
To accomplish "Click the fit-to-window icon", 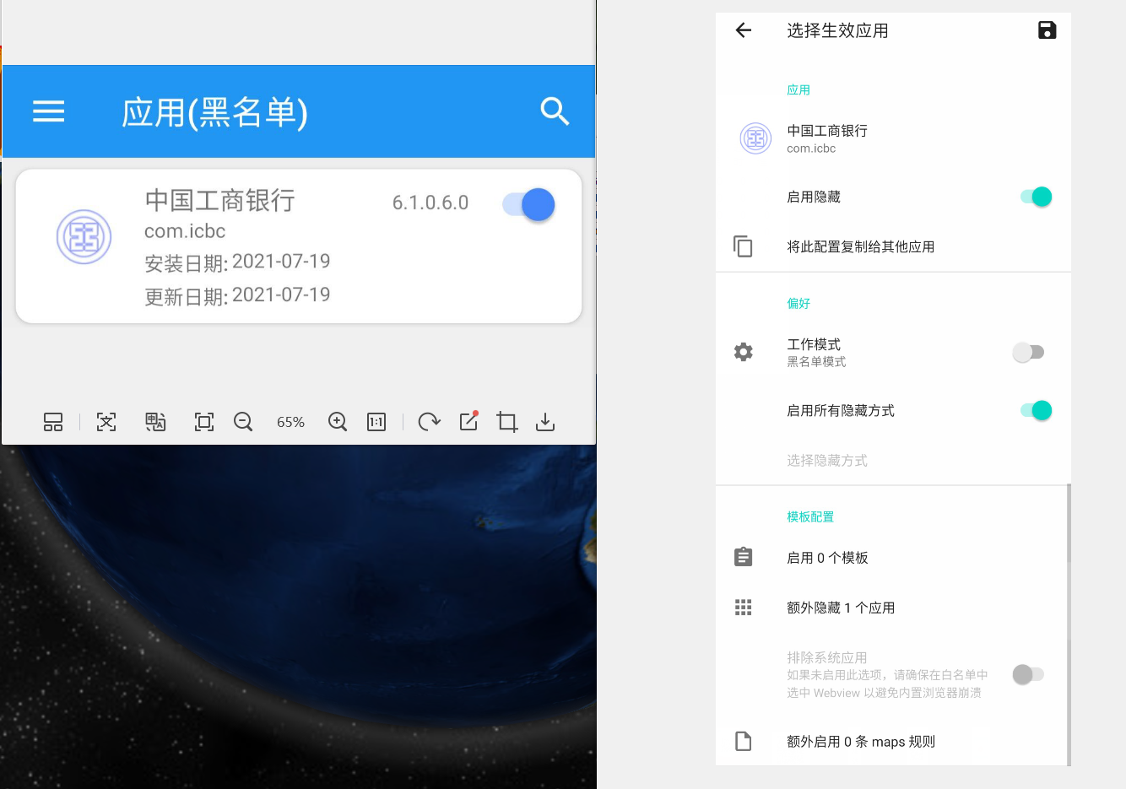I will (204, 422).
